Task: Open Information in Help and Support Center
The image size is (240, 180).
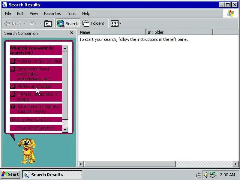Action: pyautogui.click(x=36, y=109)
